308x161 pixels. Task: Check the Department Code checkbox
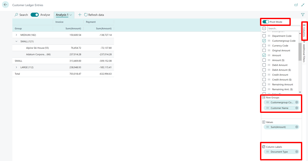pyautogui.click(x=264, y=36)
